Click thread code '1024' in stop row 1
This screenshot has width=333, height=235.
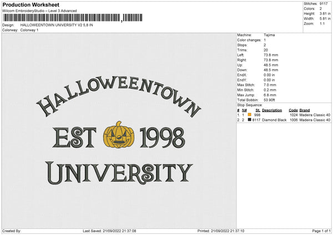click(294, 115)
